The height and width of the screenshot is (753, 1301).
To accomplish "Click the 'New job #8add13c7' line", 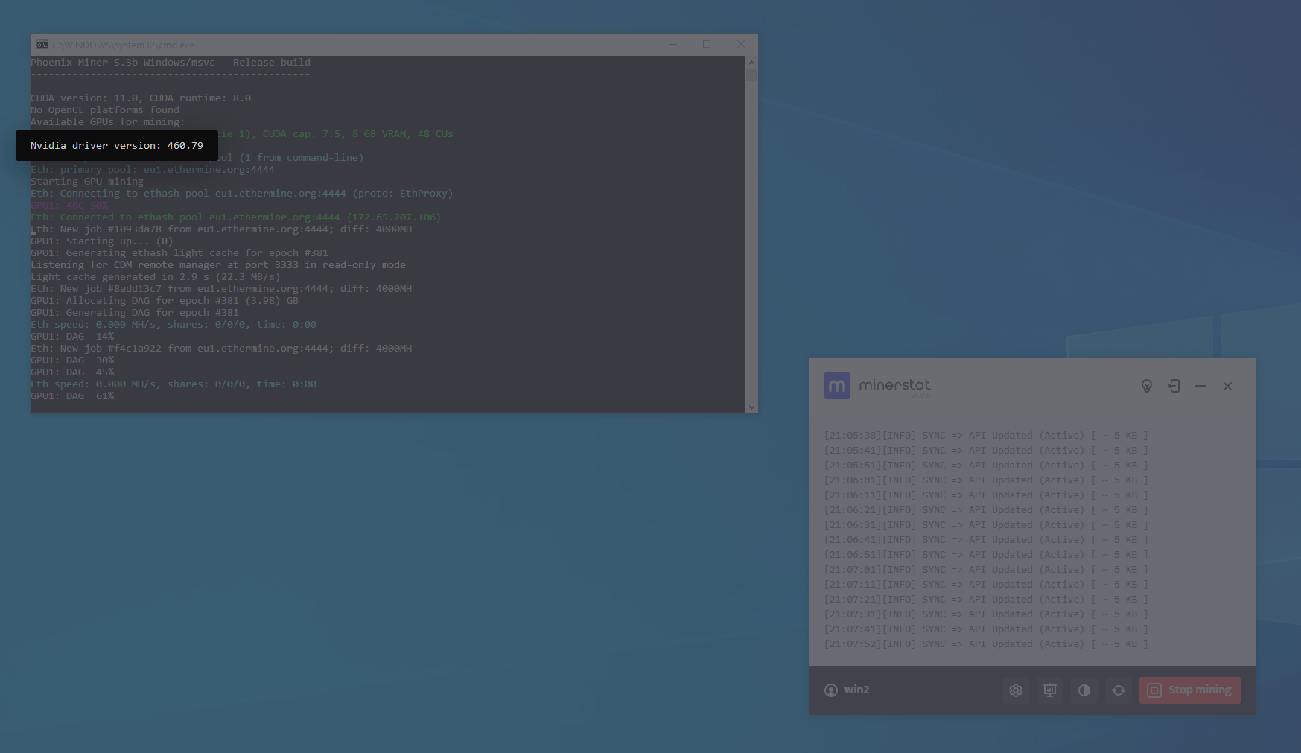I will coord(221,289).
